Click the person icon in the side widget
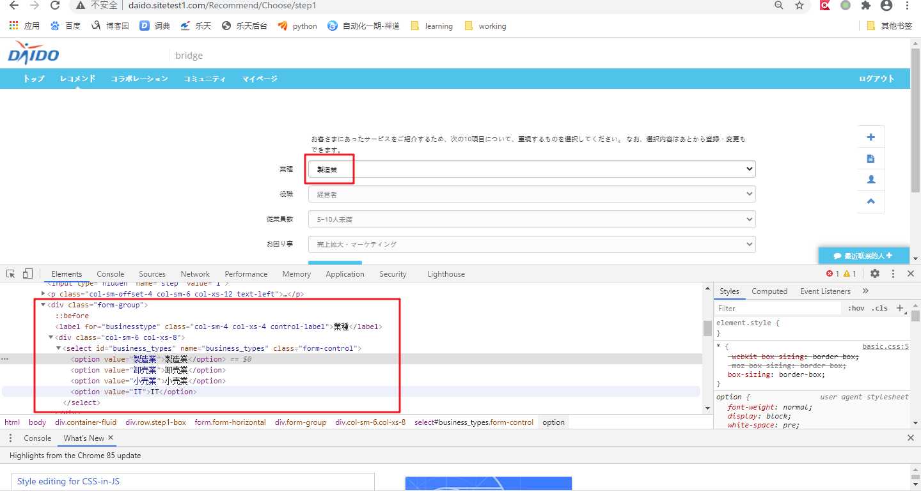The width and height of the screenshot is (921, 492). click(870, 180)
